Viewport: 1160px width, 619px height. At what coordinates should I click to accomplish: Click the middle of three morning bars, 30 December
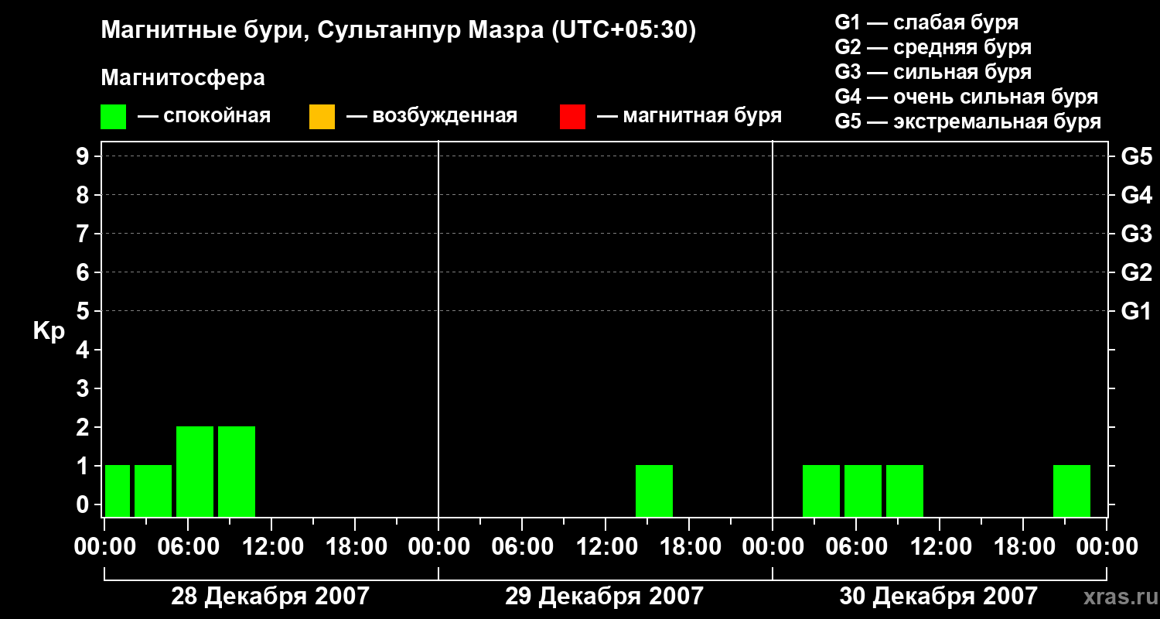point(863,491)
